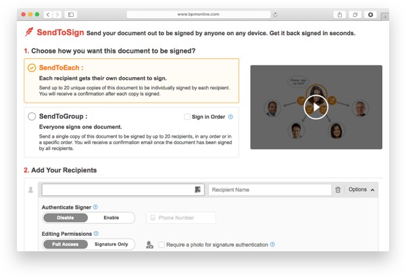Click the recipient person icon beside email field
This screenshot has width=406, height=277.
click(31, 190)
